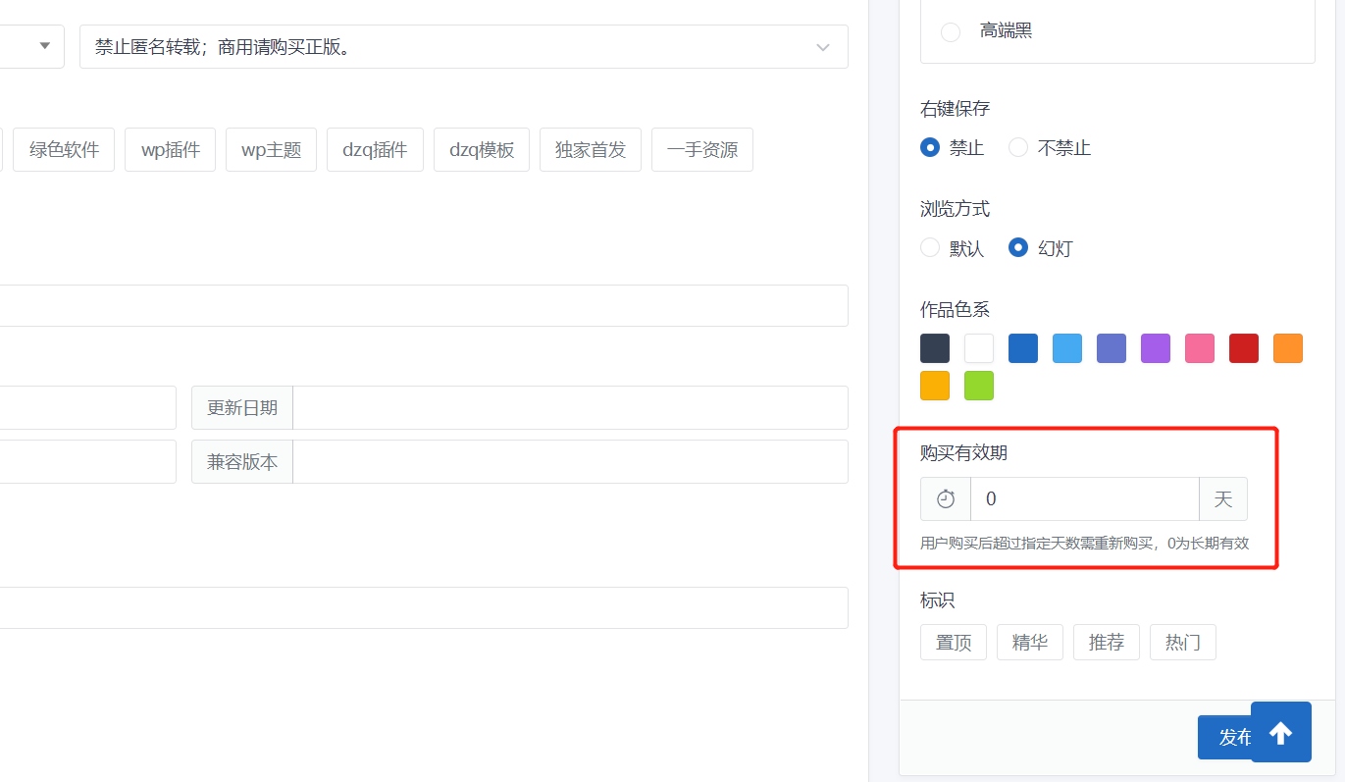
Task: Add the wp插件 tag
Action: [x=171, y=150]
